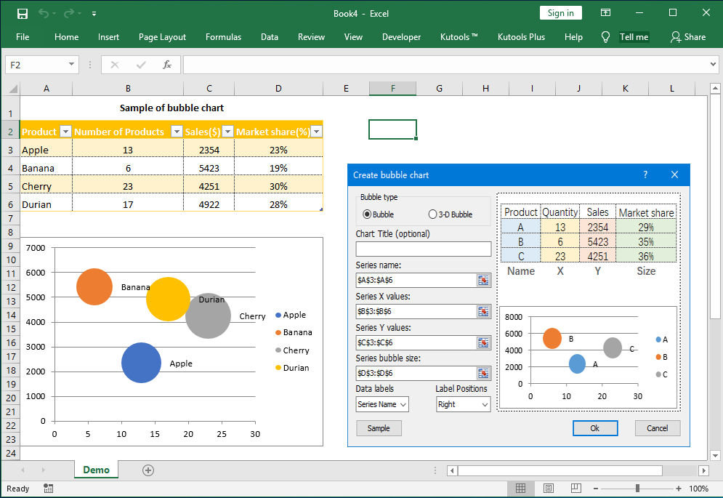Click the Ok button in dialog
Image resolution: width=723 pixels, height=498 pixels.
(594, 428)
